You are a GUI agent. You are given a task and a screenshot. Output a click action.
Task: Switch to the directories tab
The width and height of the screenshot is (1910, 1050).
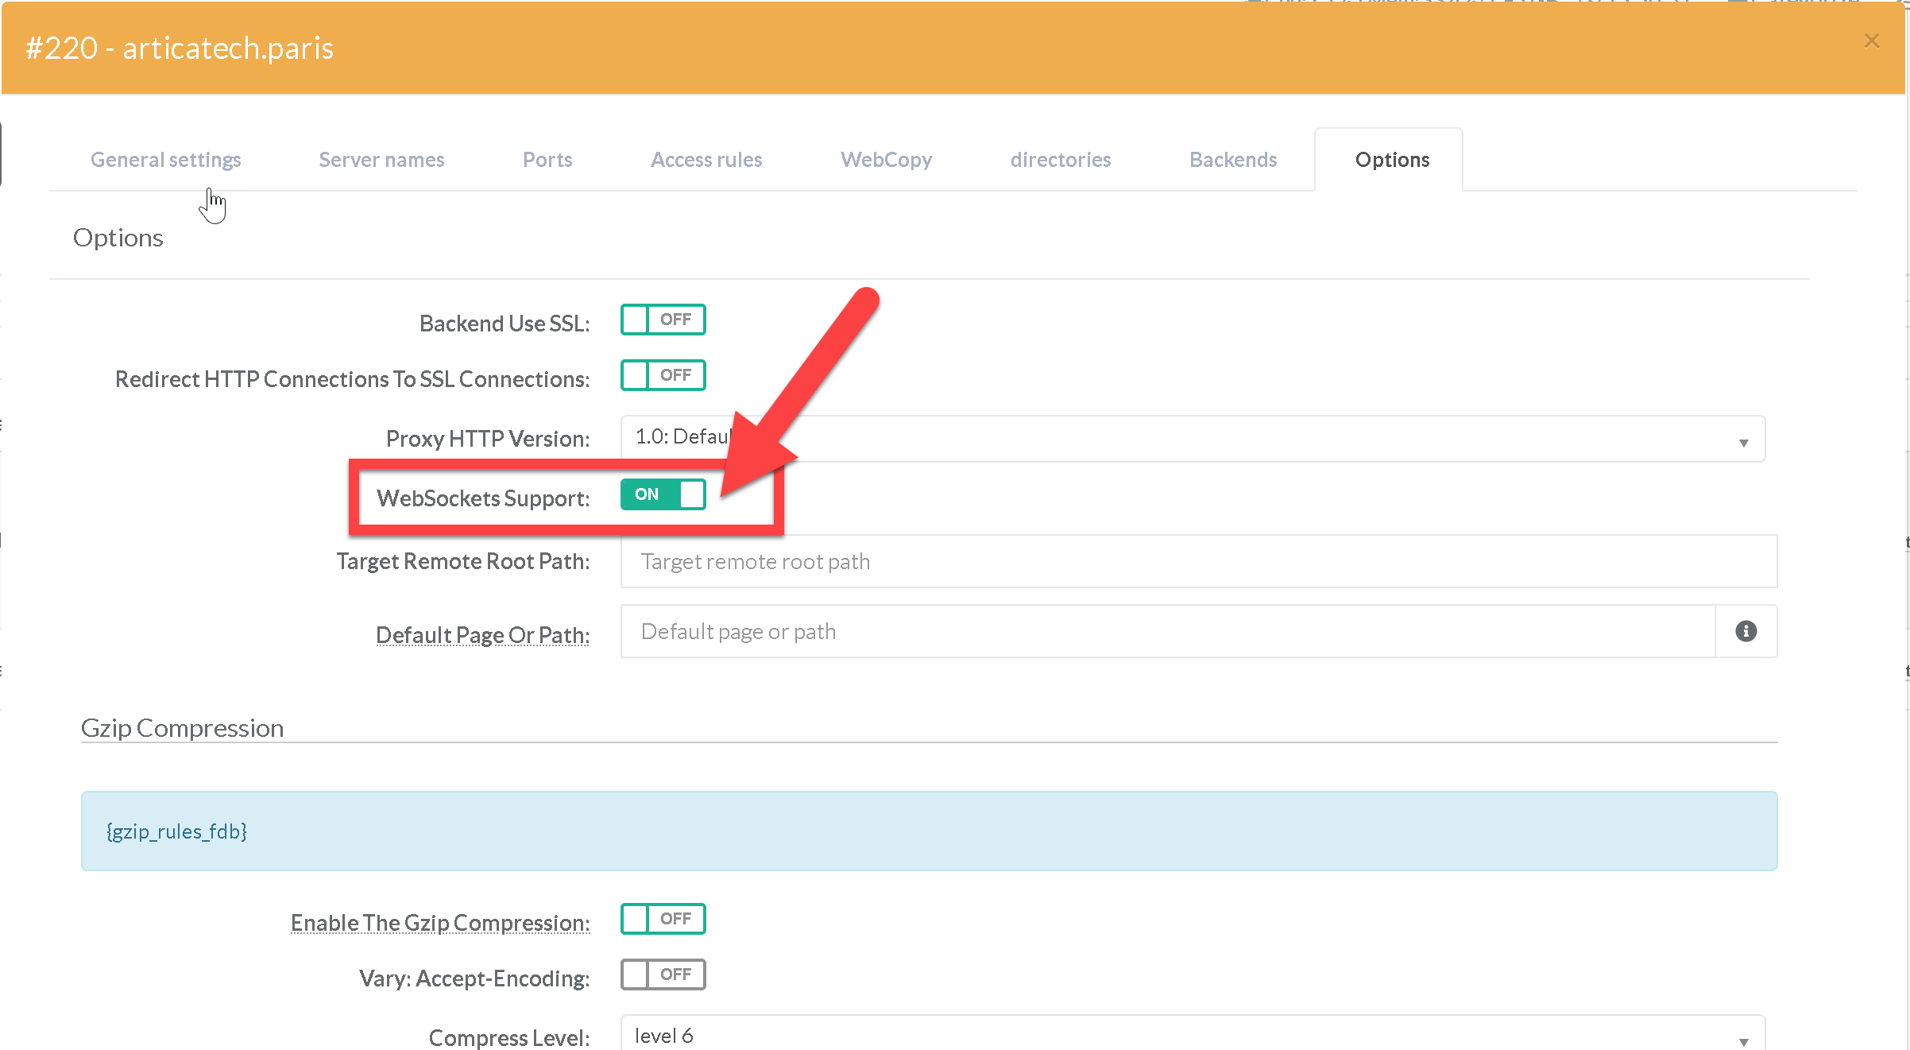[1060, 160]
